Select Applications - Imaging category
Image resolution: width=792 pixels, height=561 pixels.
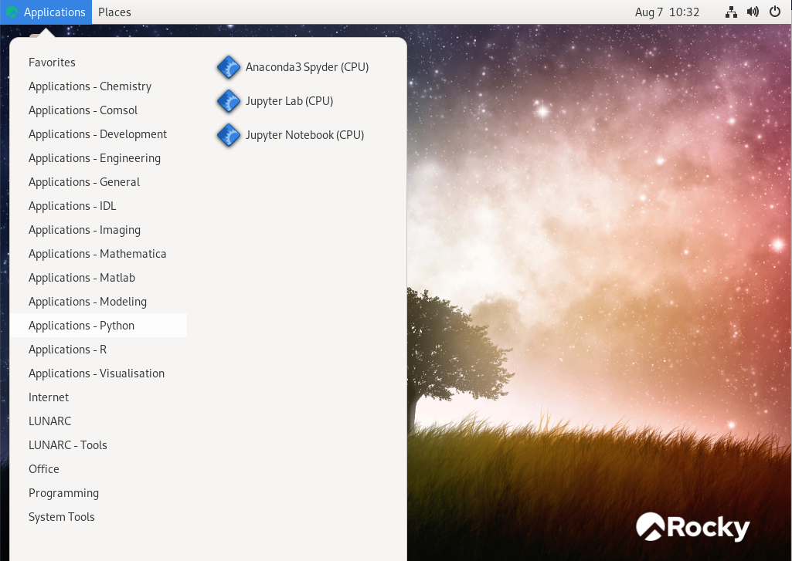coord(98,230)
